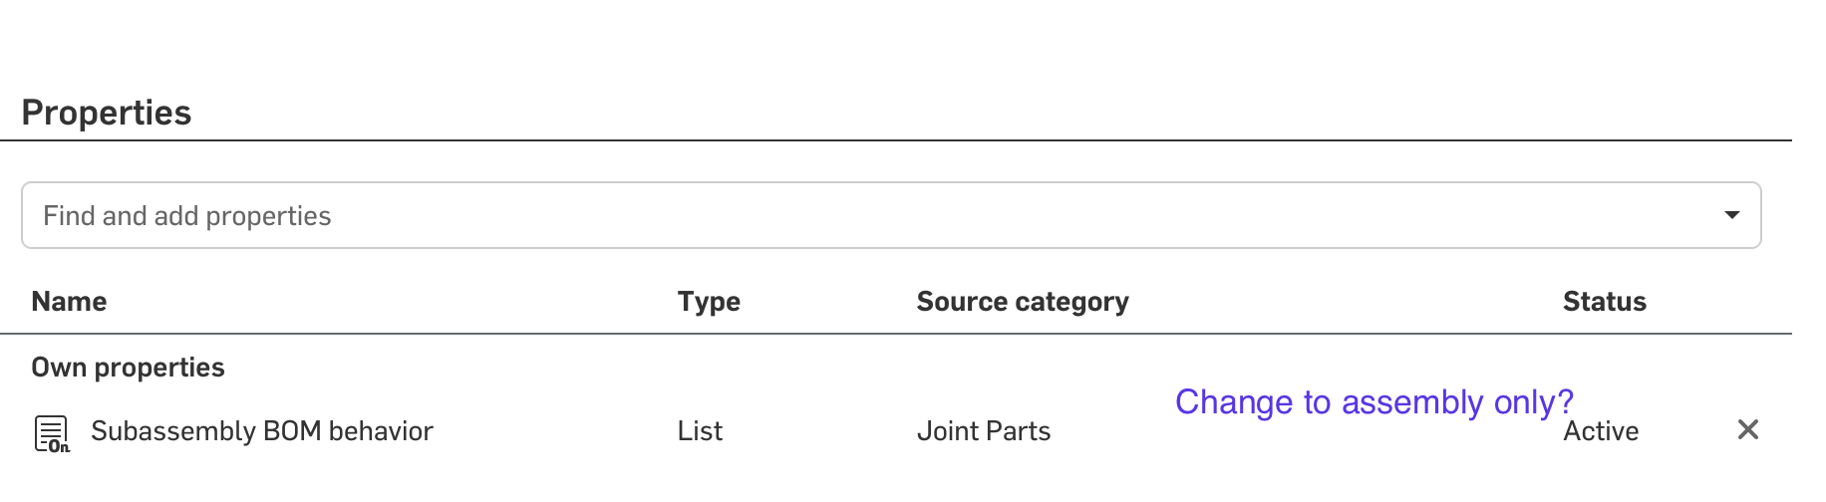
Task: Click the List type cell
Action: pyautogui.click(x=700, y=430)
